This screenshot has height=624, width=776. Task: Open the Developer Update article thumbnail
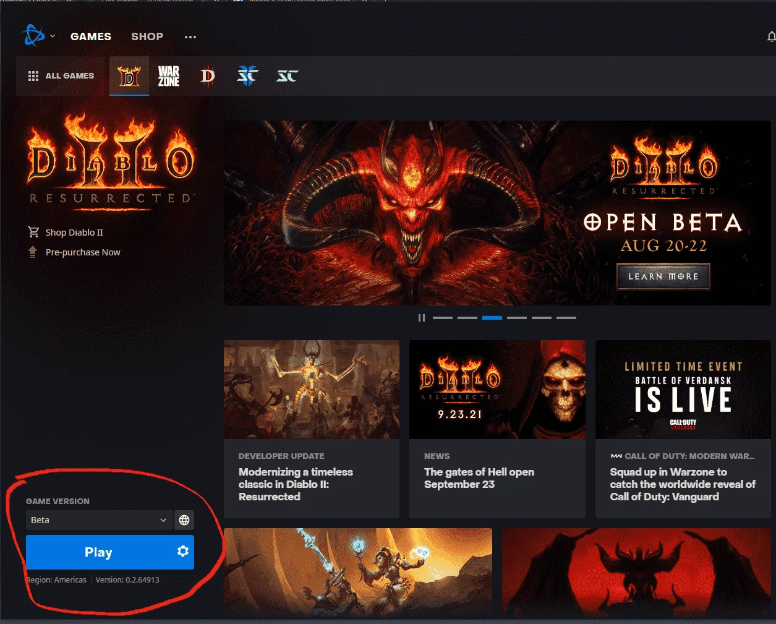(312, 390)
